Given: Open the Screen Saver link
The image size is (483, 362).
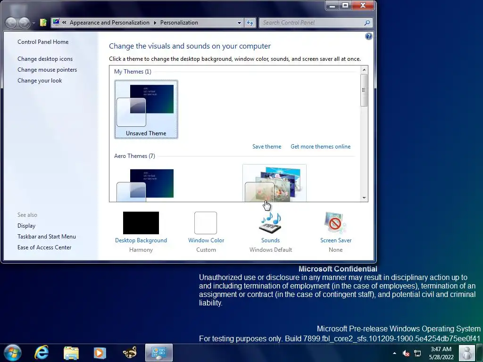Looking at the screenshot, I should pos(336,240).
